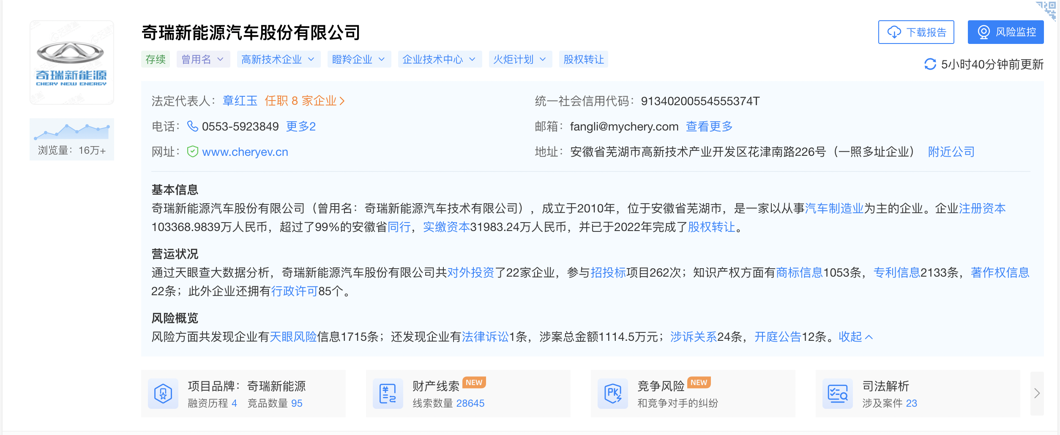Open the 对外投资 link

click(x=470, y=272)
